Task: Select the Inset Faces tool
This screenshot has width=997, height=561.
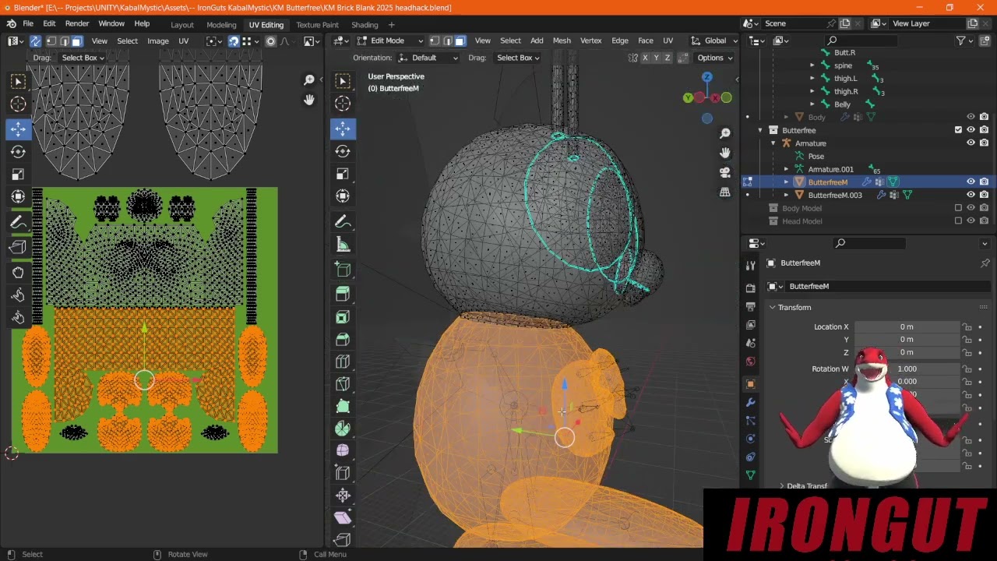Action: [343, 317]
